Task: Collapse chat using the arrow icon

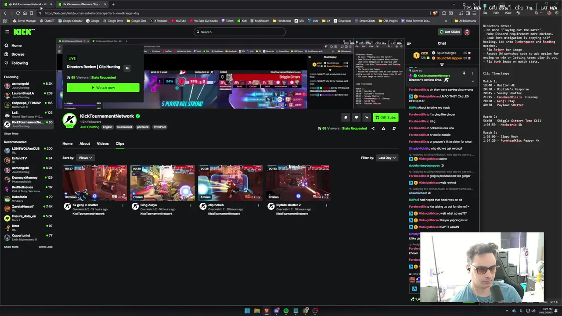Action: coord(409,43)
